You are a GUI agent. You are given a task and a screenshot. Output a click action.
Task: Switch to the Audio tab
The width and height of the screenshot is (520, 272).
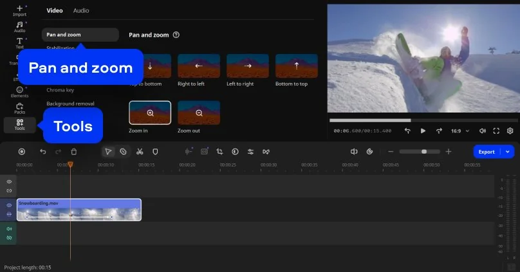(x=81, y=10)
